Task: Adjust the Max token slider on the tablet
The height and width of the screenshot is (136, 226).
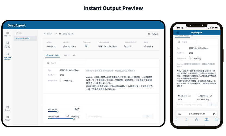Action: pos(57,111)
